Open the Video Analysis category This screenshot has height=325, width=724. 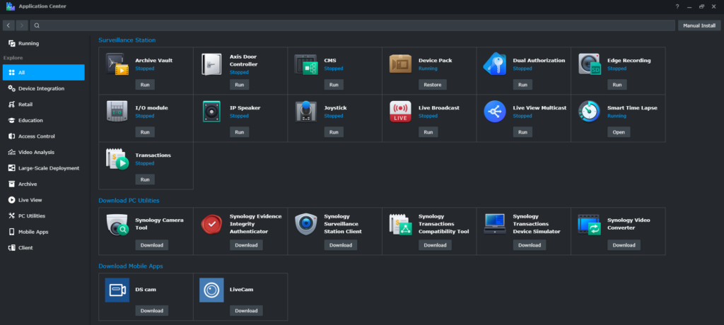(43, 152)
